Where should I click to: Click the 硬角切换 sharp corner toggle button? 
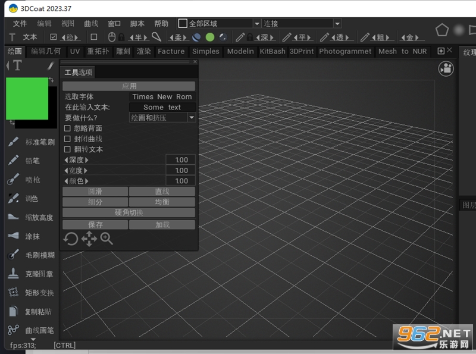(x=129, y=212)
